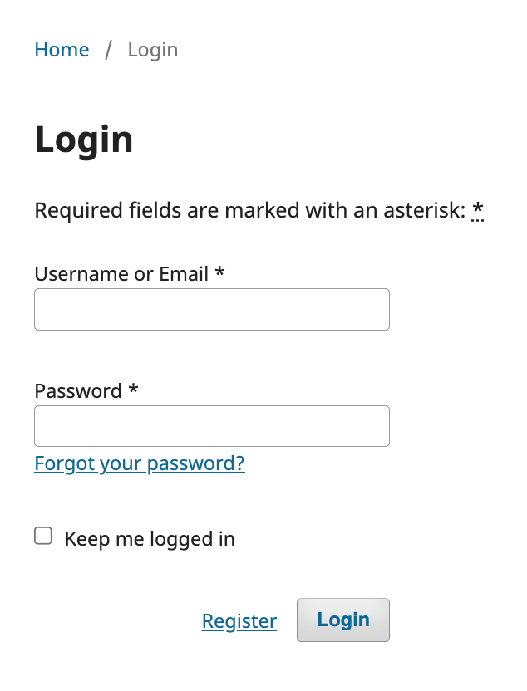Click the Login breadcrumb item

click(153, 50)
